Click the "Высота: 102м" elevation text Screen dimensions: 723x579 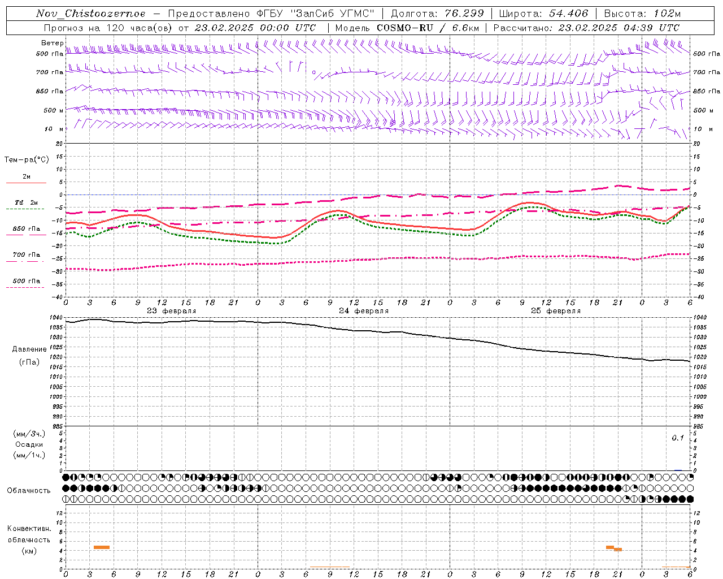642,14
